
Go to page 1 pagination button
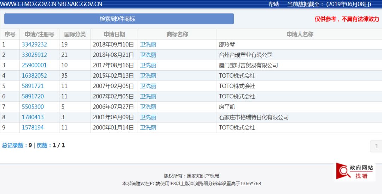[376, 146]
